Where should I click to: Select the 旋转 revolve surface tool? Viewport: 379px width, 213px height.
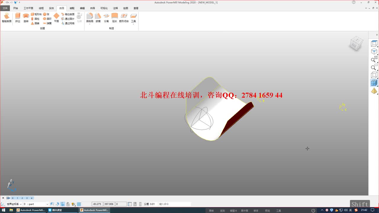click(x=26, y=18)
